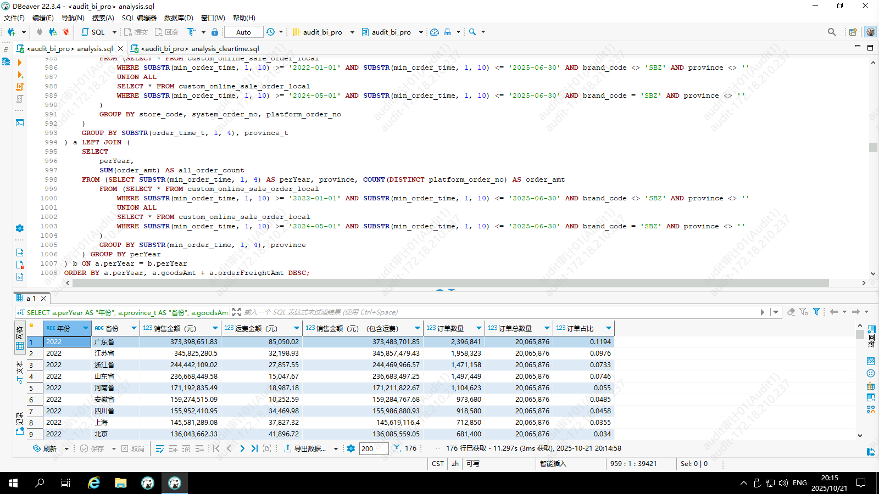Click the results settings gear icon

tap(351, 448)
